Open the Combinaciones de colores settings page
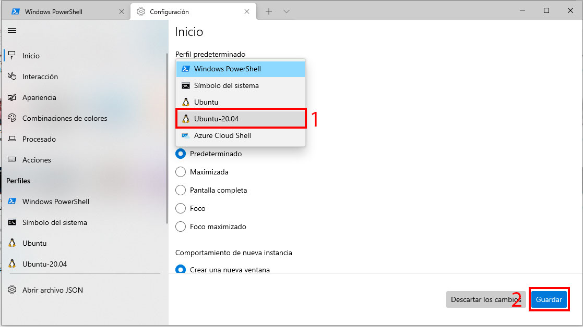Image resolution: width=583 pixels, height=327 pixels. coord(85,118)
